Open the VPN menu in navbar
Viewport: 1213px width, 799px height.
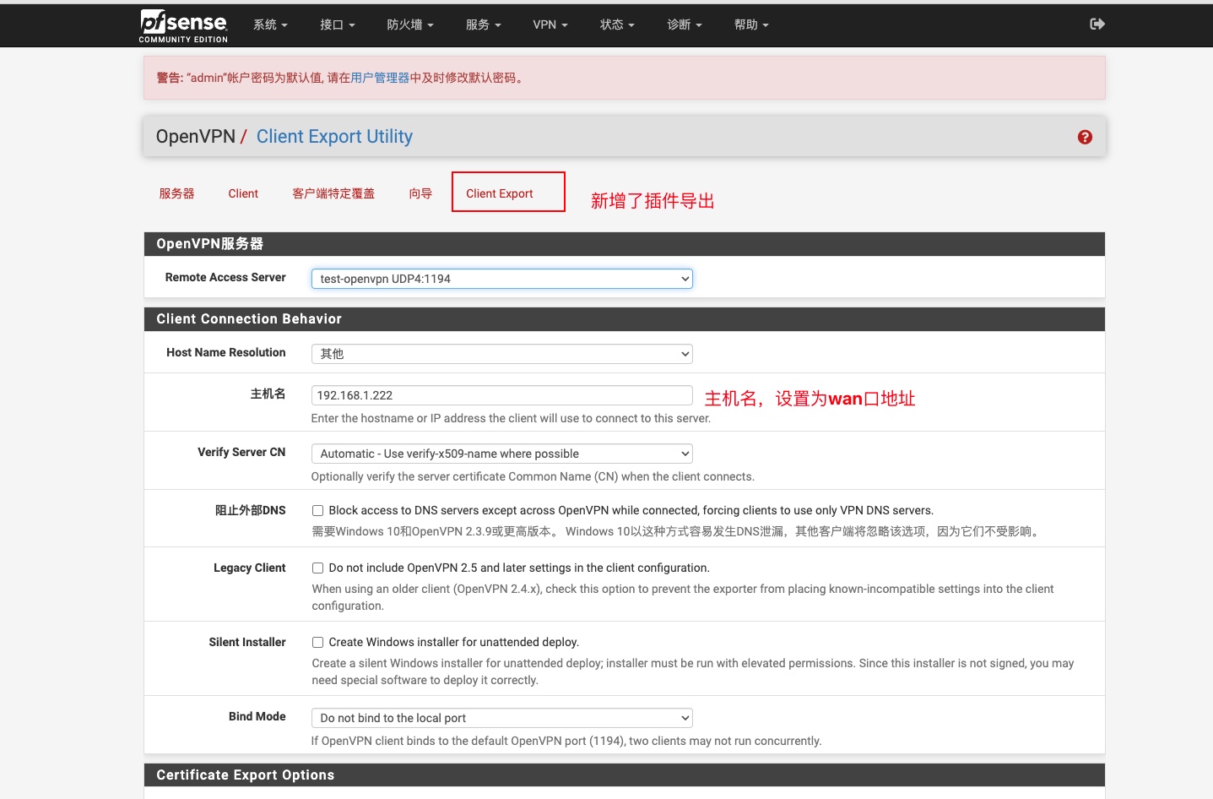[x=550, y=24]
